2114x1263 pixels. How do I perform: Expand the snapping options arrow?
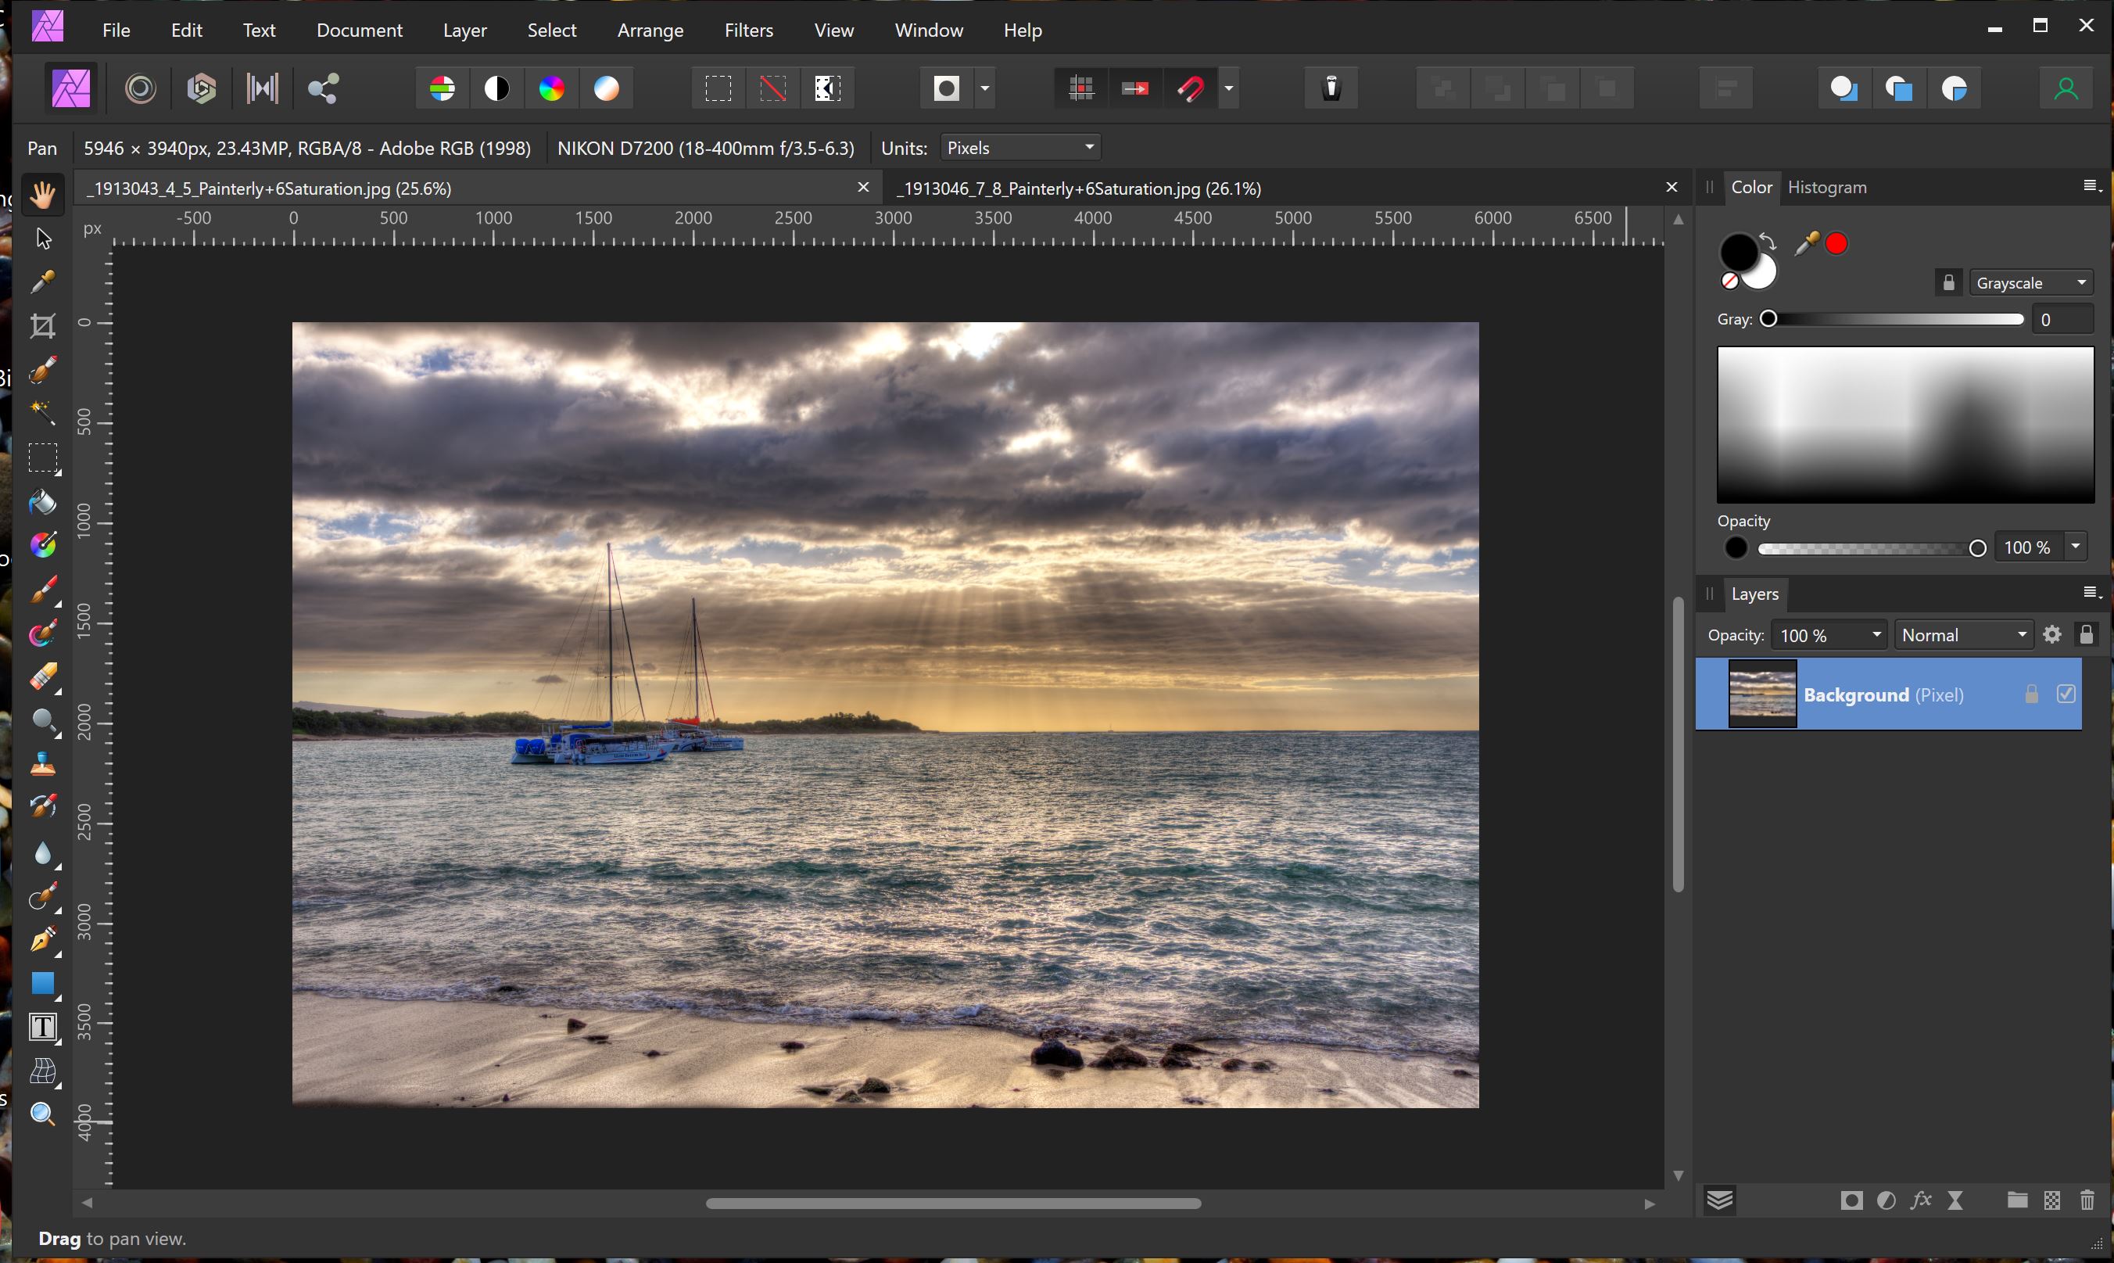click(x=1228, y=88)
